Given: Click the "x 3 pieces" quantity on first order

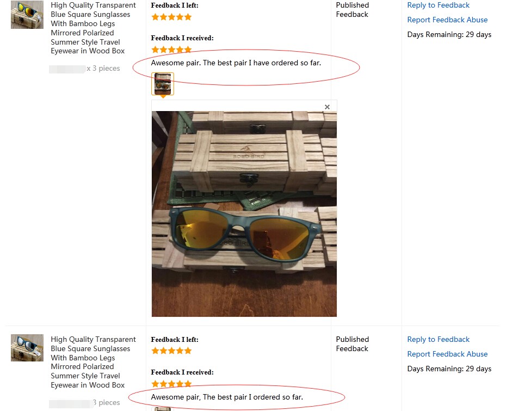Looking at the screenshot, I should pyautogui.click(x=103, y=69).
